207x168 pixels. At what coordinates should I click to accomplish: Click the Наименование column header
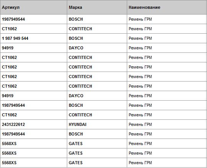tap(144, 7)
